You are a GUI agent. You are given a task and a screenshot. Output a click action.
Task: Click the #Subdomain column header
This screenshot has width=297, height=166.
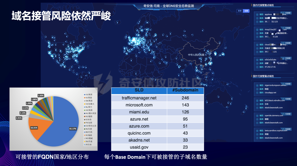click(185, 90)
